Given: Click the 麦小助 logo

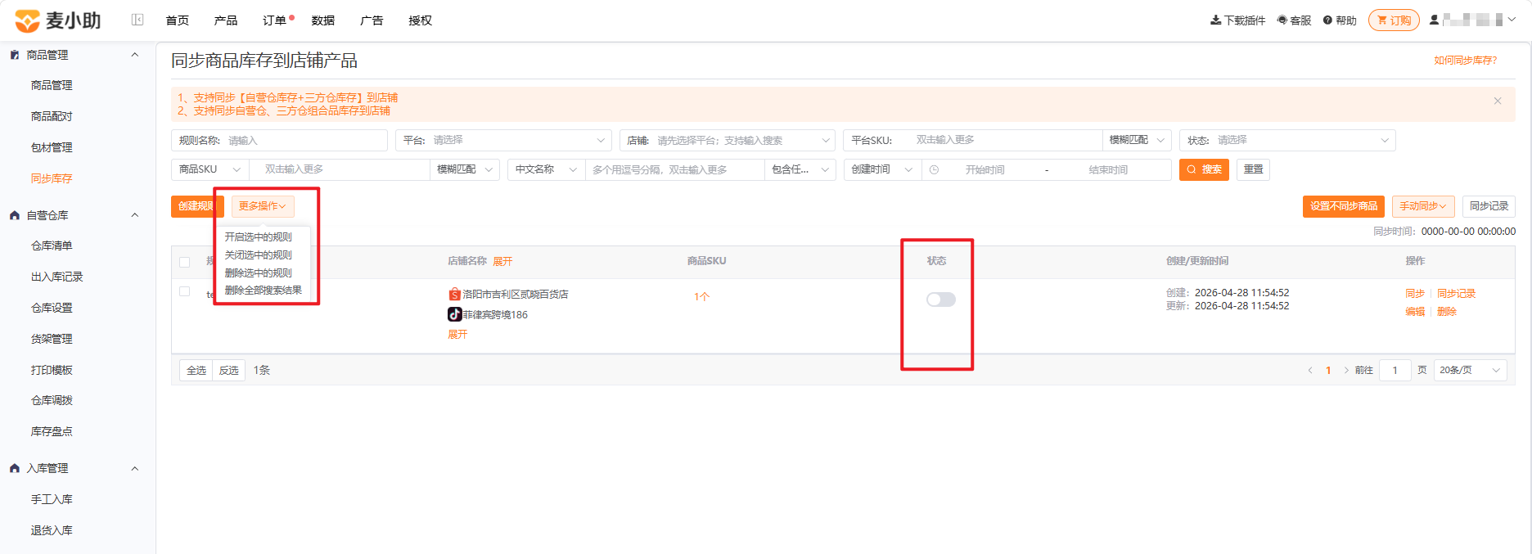Looking at the screenshot, I should pyautogui.click(x=57, y=20).
